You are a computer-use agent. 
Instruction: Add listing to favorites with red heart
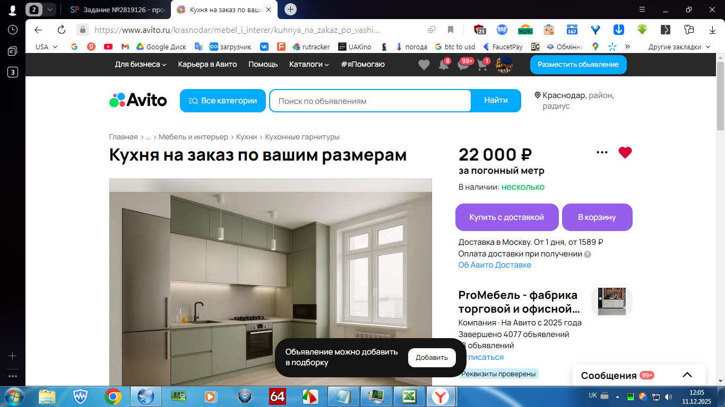[625, 153]
